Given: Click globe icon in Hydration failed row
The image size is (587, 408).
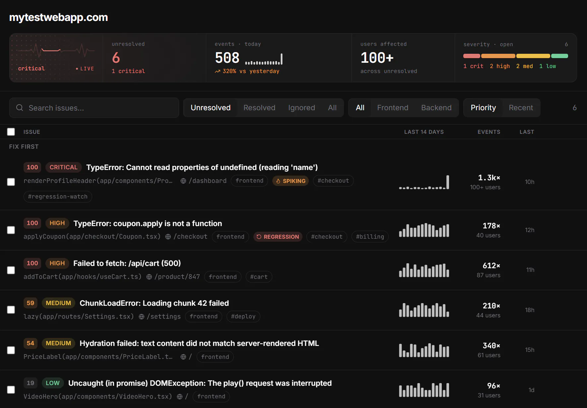Looking at the screenshot, I should click(x=183, y=357).
